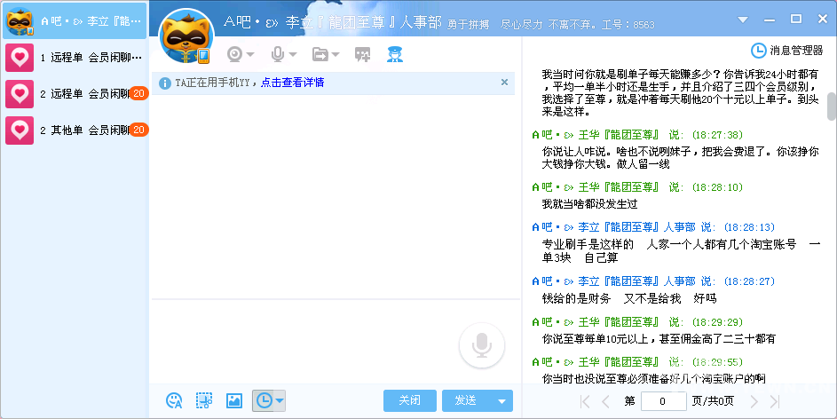Toggle the message history clock button
The height and width of the screenshot is (419, 837).
pyautogui.click(x=264, y=400)
